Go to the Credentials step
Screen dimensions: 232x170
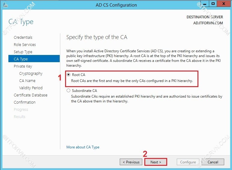pos(23,38)
